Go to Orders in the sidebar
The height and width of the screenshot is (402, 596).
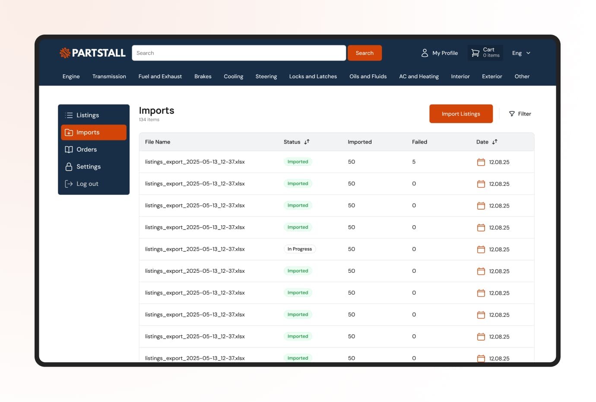(x=94, y=150)
